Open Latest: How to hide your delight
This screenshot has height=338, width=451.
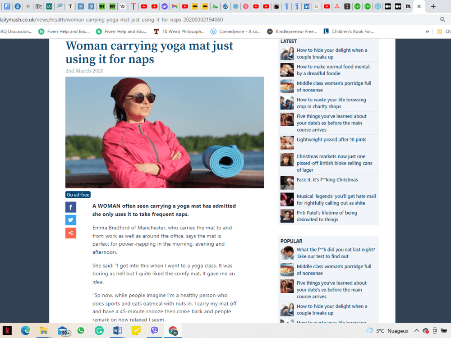tap(332, 54)
